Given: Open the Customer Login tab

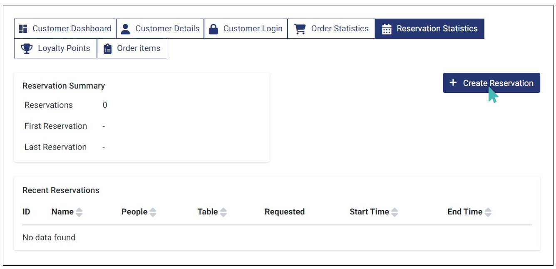Looking at the screenshot, I should coord(246,29).
